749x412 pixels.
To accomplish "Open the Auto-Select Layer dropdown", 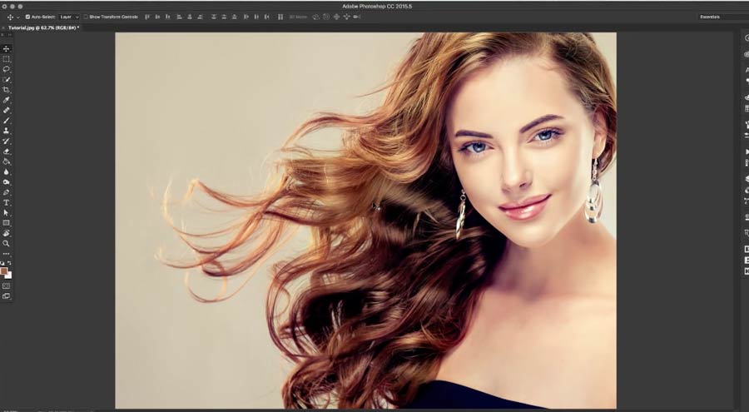I will point(69,17).
